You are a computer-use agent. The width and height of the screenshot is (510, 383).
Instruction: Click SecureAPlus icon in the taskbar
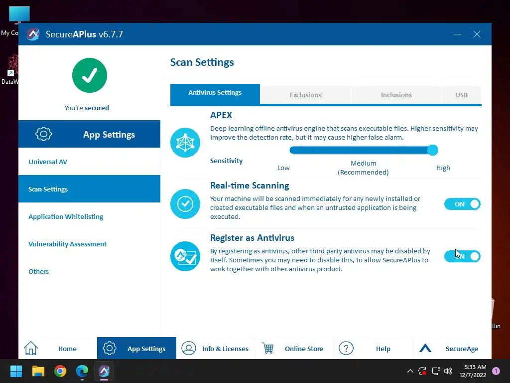[x=104, y=371]
